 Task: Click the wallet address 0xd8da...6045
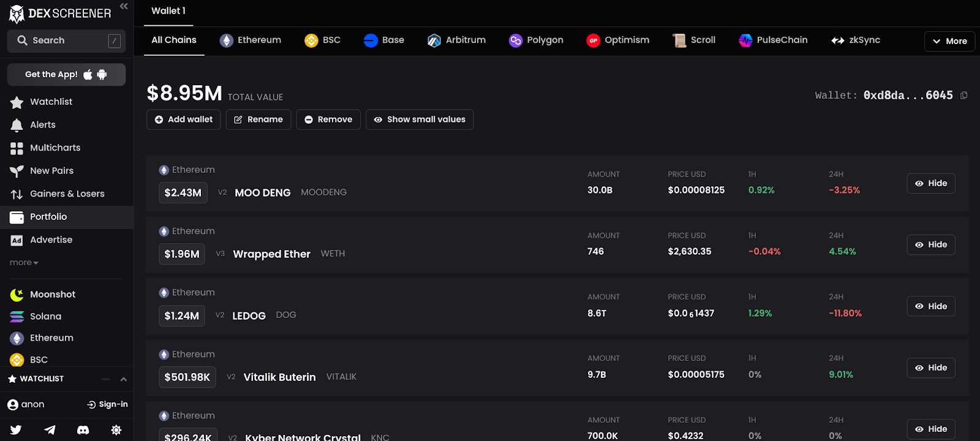point(908,96)
